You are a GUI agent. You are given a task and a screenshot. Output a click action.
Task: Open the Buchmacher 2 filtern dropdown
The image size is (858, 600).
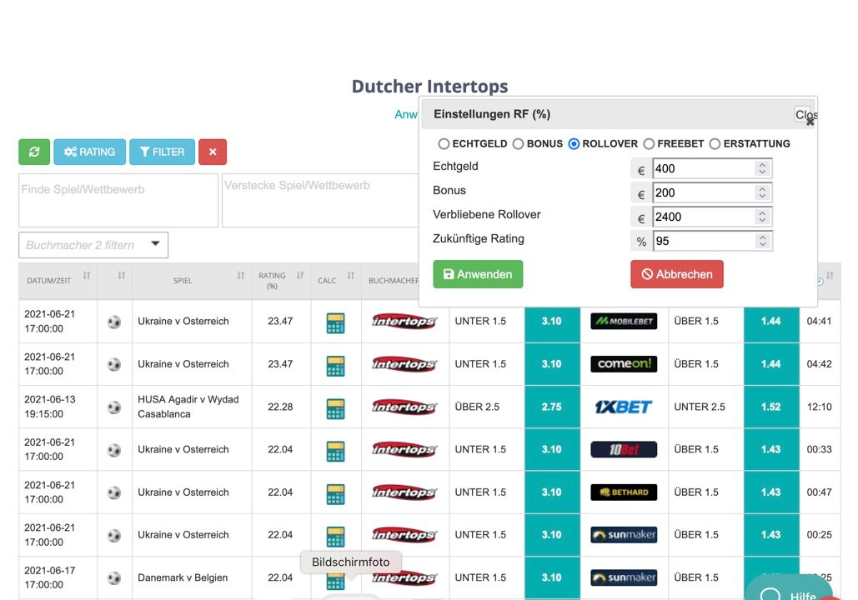pos(93,245)
